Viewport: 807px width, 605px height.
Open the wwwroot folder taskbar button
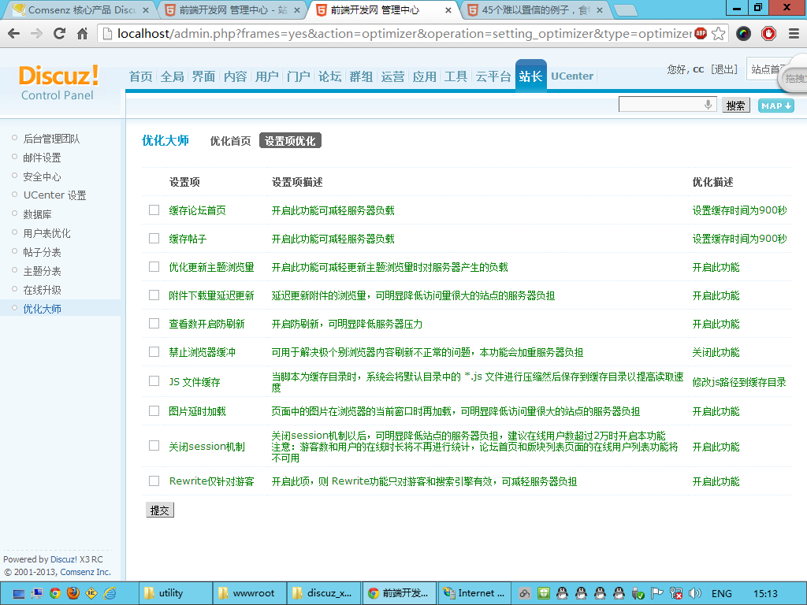250,593
